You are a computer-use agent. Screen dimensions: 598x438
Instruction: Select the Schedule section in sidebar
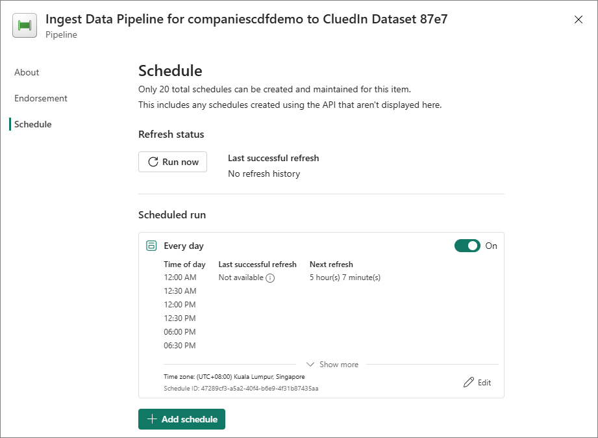pyautogui.click(x=33, y=124)
